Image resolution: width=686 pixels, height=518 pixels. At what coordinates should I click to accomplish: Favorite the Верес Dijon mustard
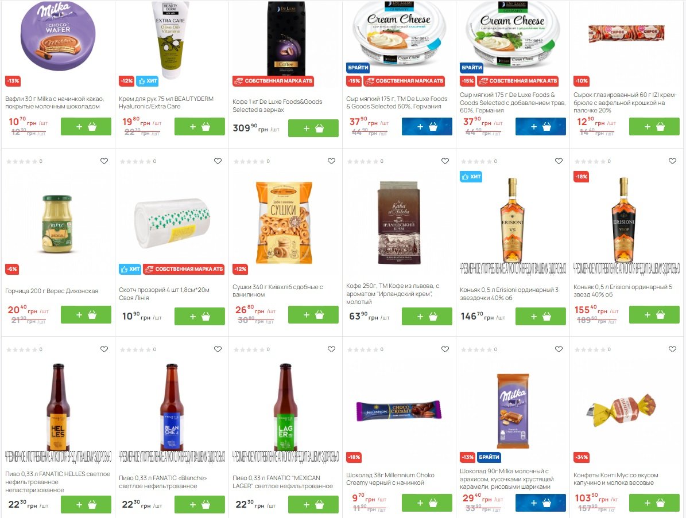click(104, 161)
